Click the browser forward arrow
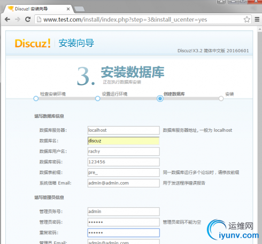The width and height of the screenshot is (262, 244). [18, 19]
